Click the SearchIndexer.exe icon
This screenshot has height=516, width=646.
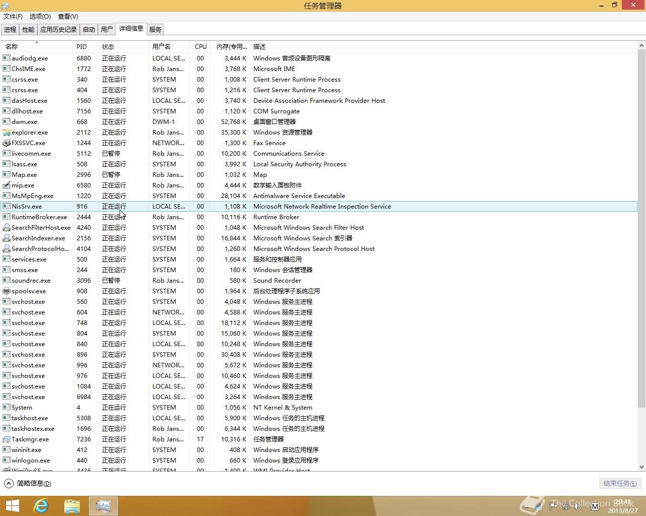7,238
